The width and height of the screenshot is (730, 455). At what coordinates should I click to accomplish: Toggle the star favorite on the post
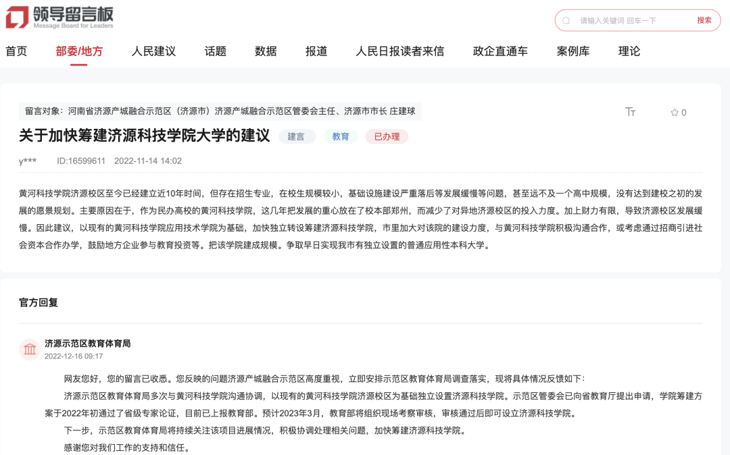[x=676, y=113]
